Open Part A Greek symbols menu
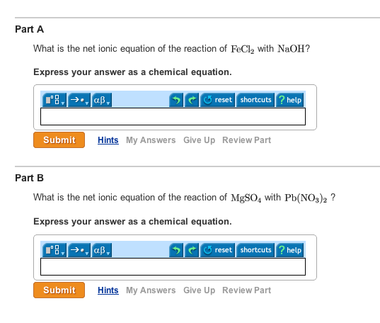 pyautogui.click(x=102, y=100)
